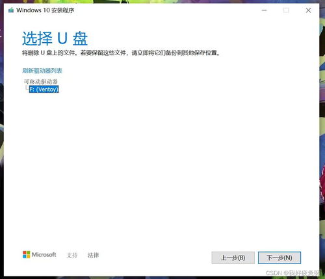Select the F: (Ventoy) drive entry
Viewport: 325px width, 279px height.
point(44,89)
